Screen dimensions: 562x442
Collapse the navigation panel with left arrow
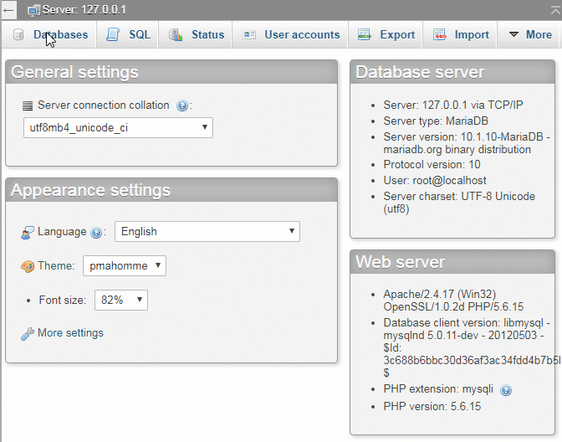[x=9, y=10]
